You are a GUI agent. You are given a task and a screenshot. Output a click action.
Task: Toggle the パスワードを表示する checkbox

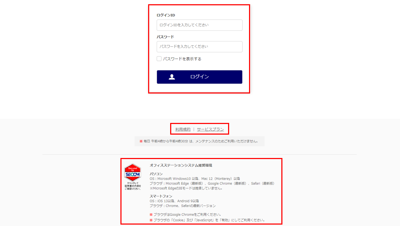point(159,59)
